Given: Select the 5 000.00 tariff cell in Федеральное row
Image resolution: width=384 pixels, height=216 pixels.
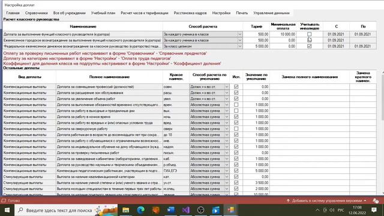Looking at the screenshot, I should (256, 46).
